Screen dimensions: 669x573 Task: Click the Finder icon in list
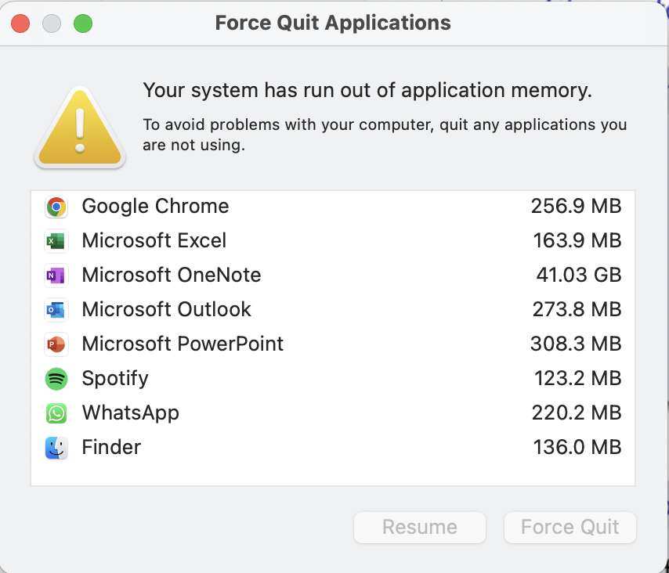tap(56, 448)
